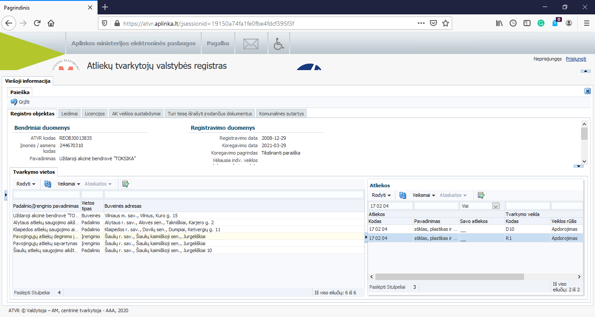
Task: Switch to the Leidimai tab
Action: pos(70,114)
